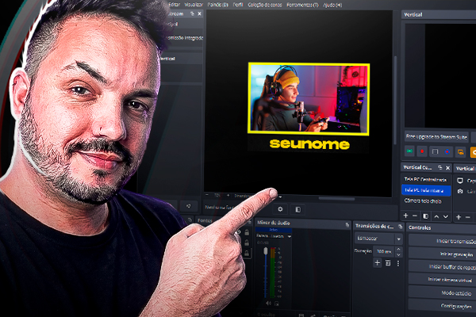Open the Ferramentas menu
The width and height of the screenshot is (476, 317).
pyautogui.click(x=302, y=5)
